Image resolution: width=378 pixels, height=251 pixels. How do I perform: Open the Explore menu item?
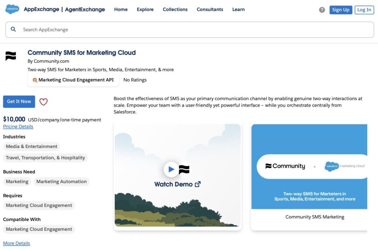(145, 9)
